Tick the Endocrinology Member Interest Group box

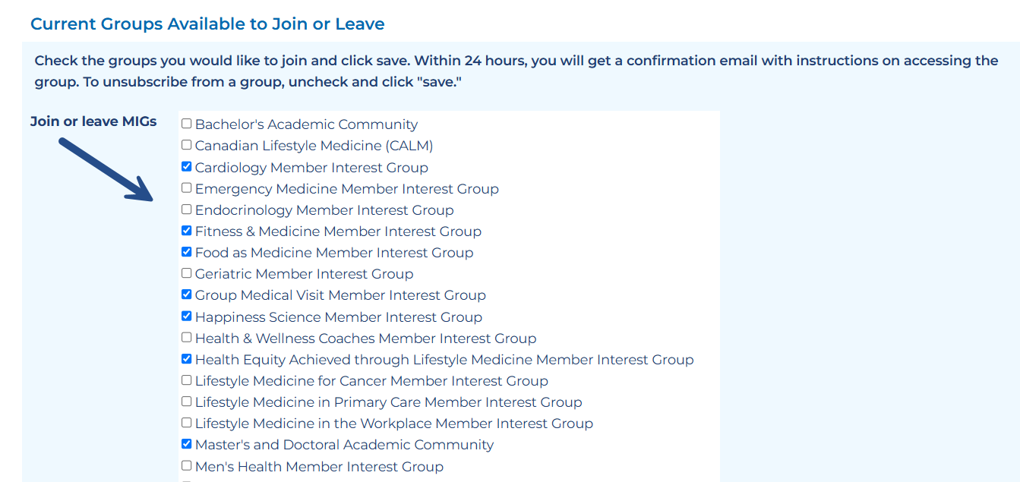point(187,209)
